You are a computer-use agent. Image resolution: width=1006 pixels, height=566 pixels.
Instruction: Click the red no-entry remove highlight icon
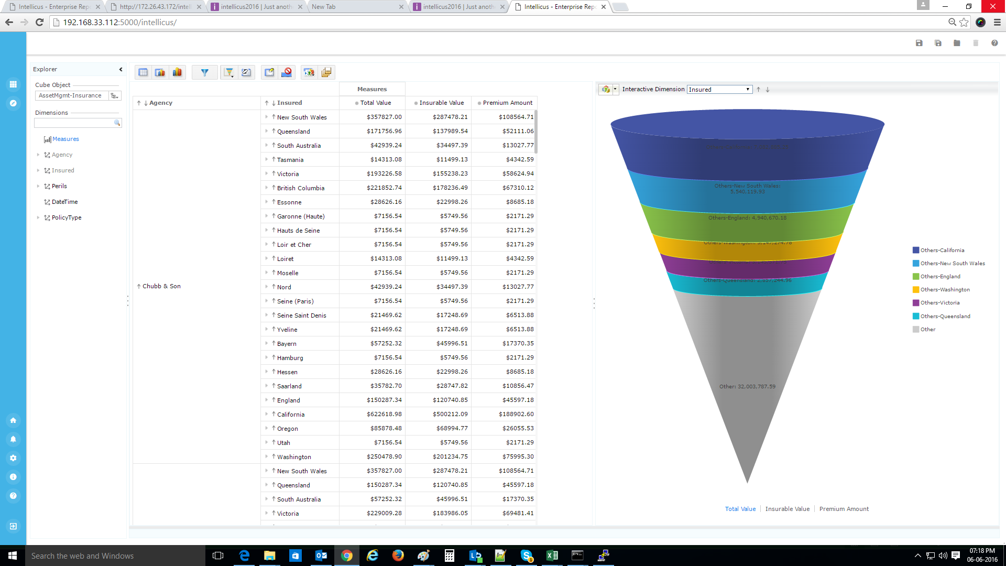click(287, 72)
